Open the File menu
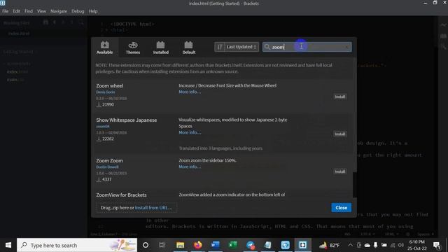This screenshot has height=252, width=448. click(x=5, y=11)
